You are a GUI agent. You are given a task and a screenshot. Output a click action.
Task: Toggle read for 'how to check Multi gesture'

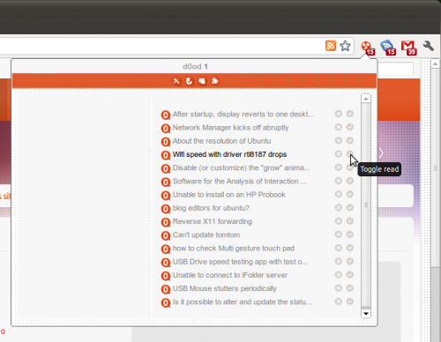(x=350, y=248)
